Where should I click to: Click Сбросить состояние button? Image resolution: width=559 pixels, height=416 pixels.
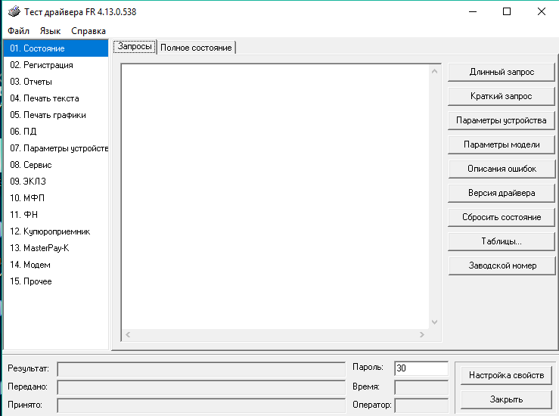[502, 217]
